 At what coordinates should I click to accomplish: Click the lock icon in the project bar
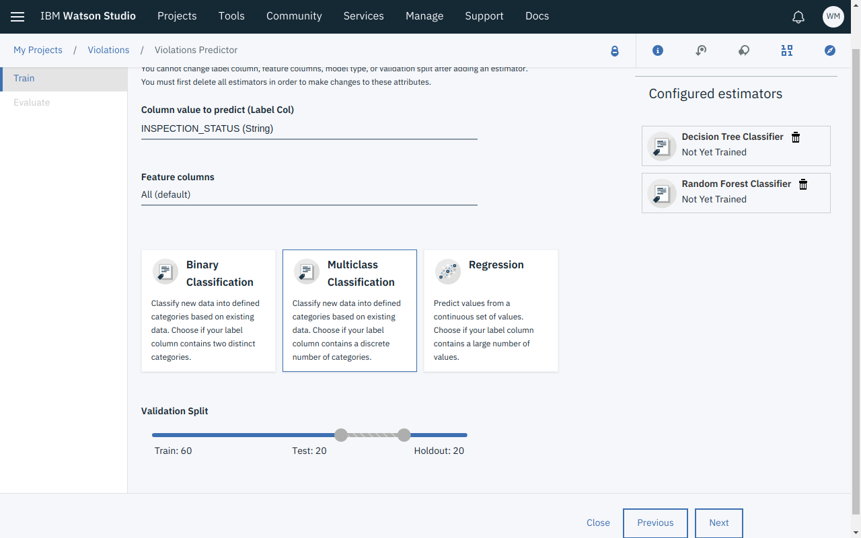(615, 50)
